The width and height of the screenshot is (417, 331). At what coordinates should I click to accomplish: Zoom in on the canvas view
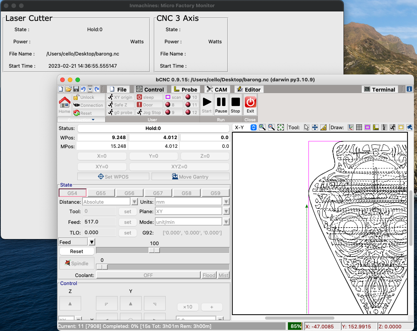tap(262, 128)
